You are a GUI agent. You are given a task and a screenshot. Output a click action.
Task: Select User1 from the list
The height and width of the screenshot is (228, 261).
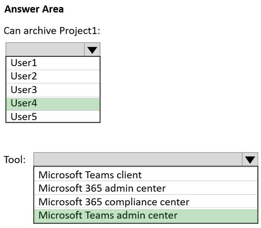(53, 63)
